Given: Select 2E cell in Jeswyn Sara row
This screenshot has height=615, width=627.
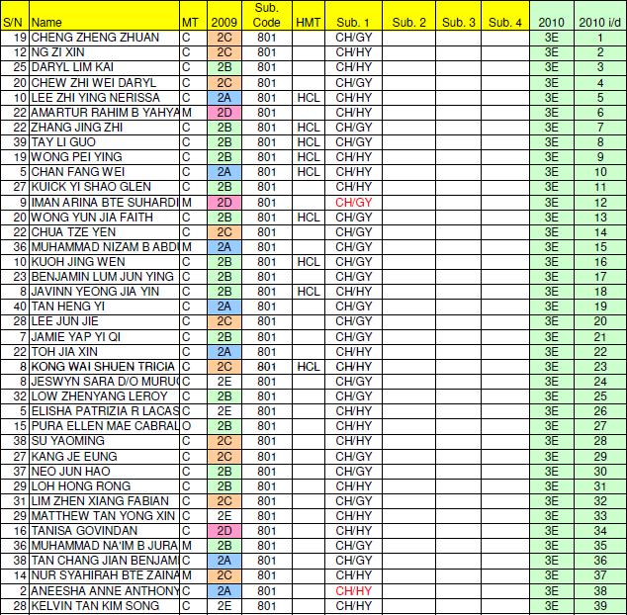Looking at the screenshot, I should coord(224,381).
